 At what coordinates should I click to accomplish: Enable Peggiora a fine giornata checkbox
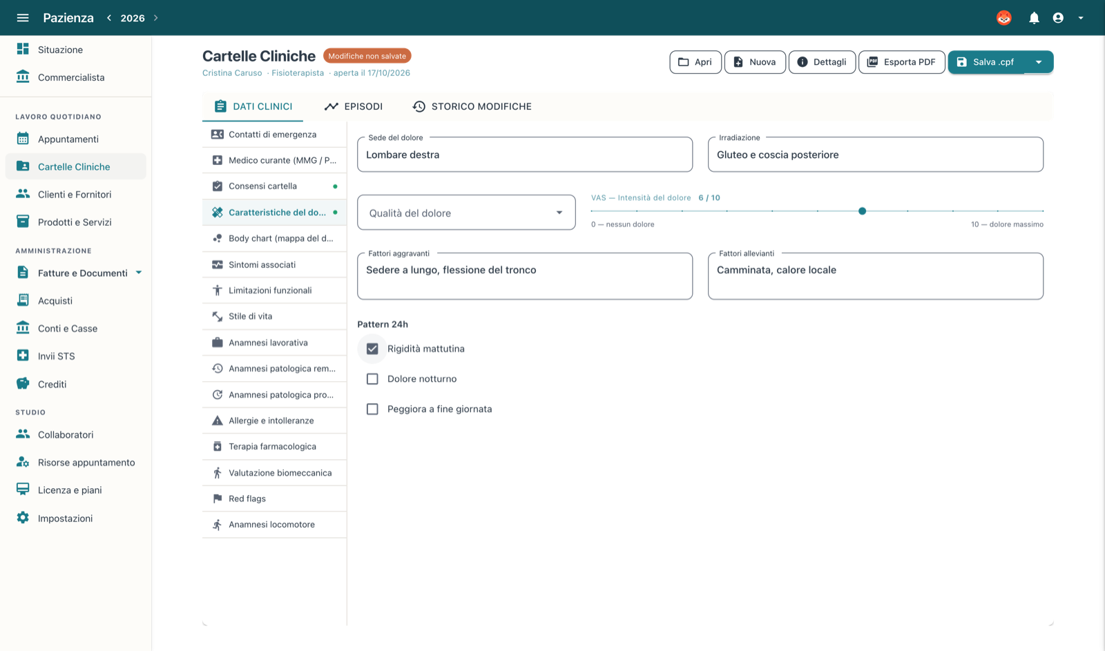pyautogui.click(x=372, y=409)
